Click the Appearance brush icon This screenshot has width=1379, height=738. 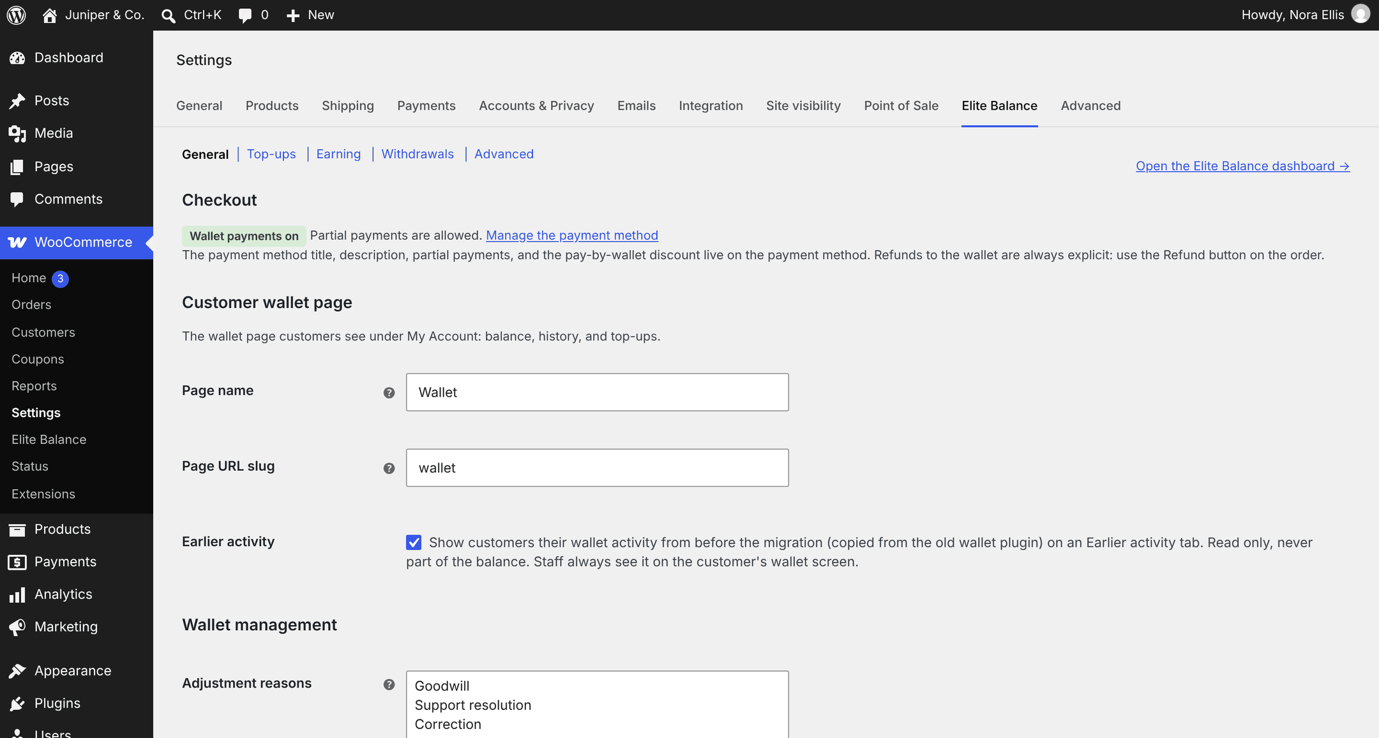[x=17, y=671]
